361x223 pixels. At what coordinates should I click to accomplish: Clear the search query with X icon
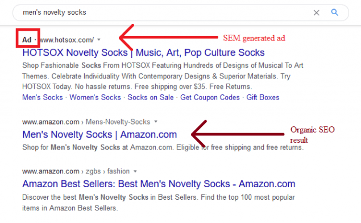(x=316, y=13)
